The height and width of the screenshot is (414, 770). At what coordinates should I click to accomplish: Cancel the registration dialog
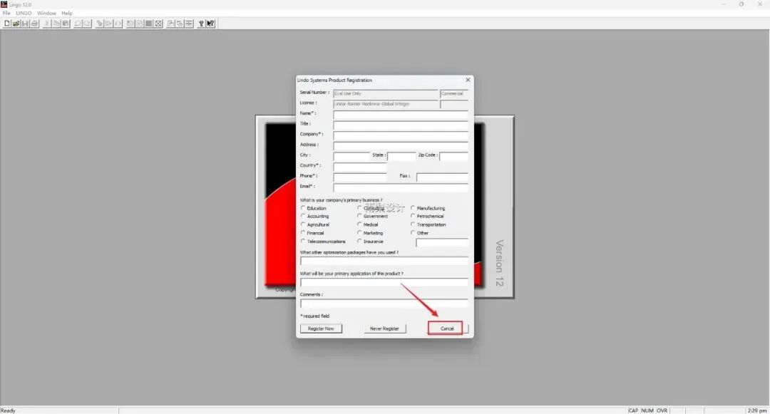[447, 328]
